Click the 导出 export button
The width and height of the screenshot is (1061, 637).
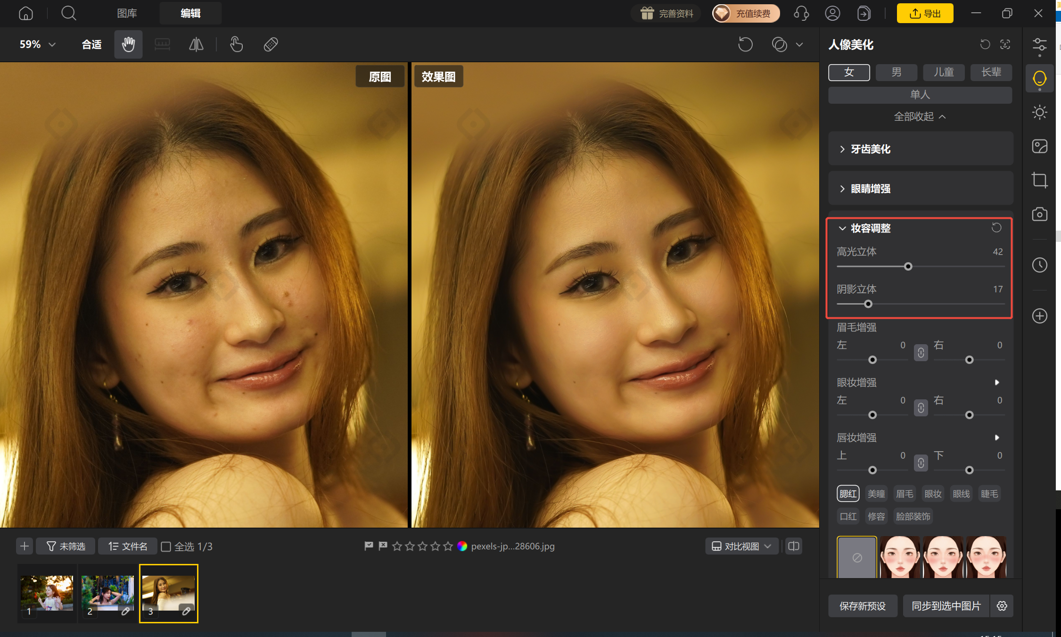click(x=925, y=13)
